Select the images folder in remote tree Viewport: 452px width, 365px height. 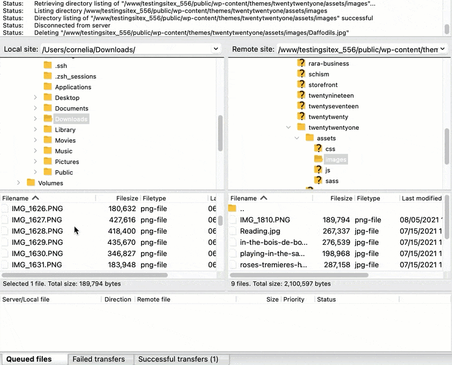336,159
